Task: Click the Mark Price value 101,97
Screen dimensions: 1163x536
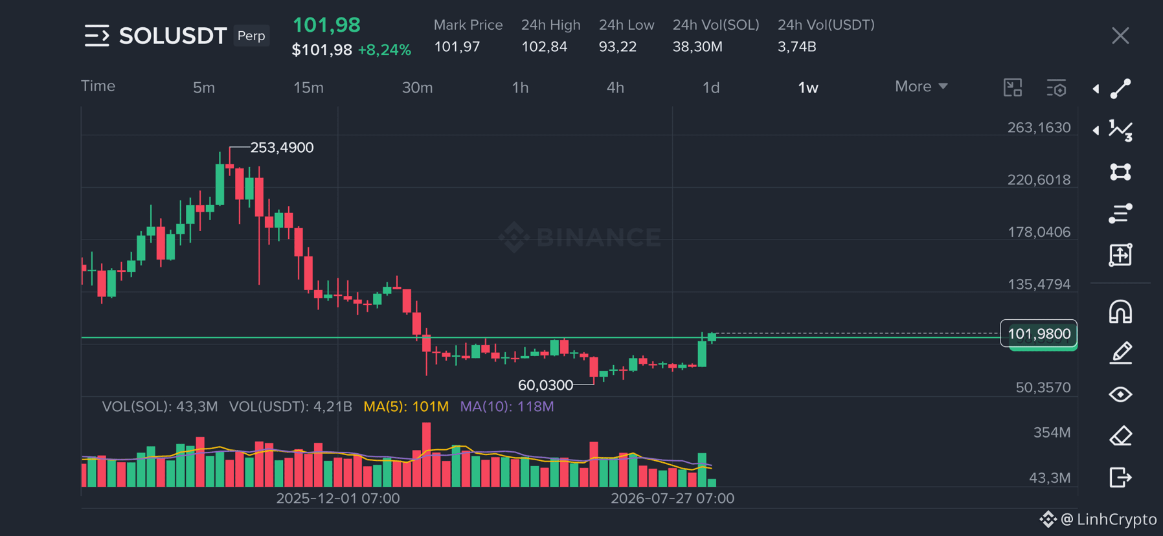Action: pyautogui.click(x=457, y=47)
